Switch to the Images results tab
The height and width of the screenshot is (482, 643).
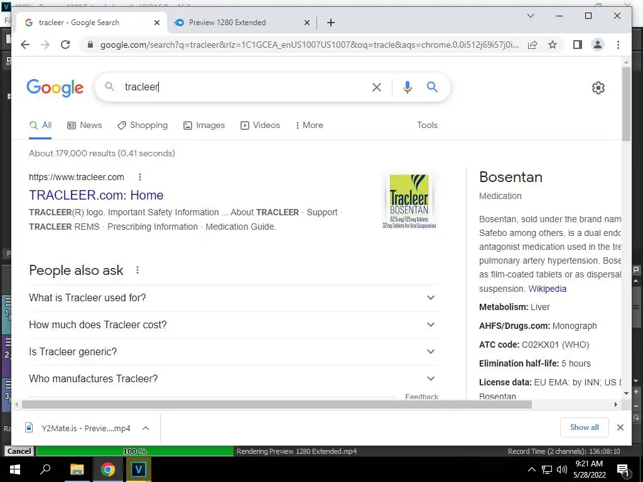(204, 126)
